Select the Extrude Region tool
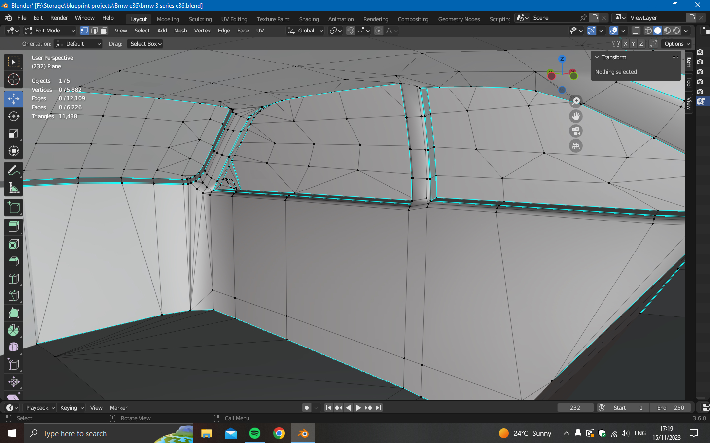 (14, 226)
